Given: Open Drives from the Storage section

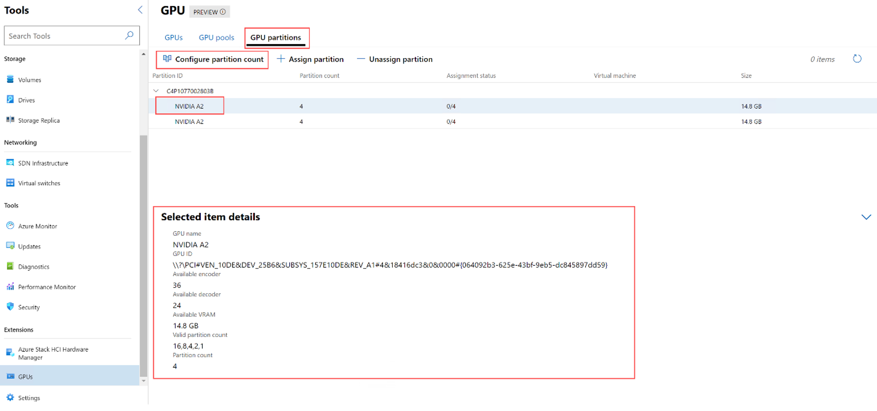Looking at the screenshot, I should click(x=26, y=100).
